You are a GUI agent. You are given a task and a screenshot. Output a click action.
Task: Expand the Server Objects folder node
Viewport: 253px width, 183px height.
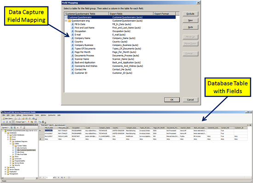click(6, 170)
